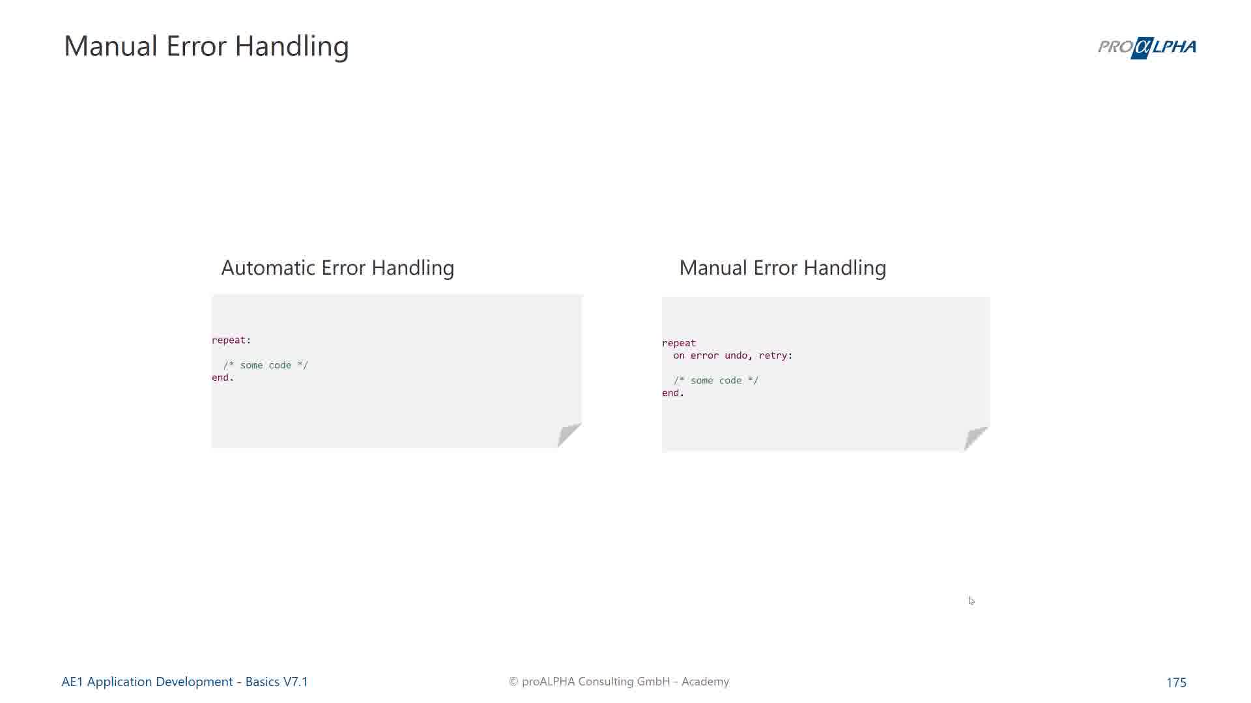Image resolution: width=1251 pixels, height=703 pixels.
Task: Click the 'some code' comment in the left code box
Action: coord(265,365)
